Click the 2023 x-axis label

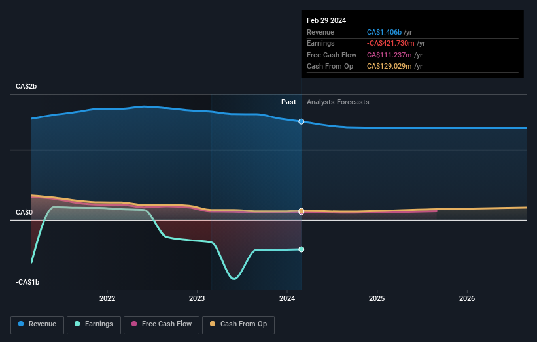pyautogui.click(x=197, y=299)
